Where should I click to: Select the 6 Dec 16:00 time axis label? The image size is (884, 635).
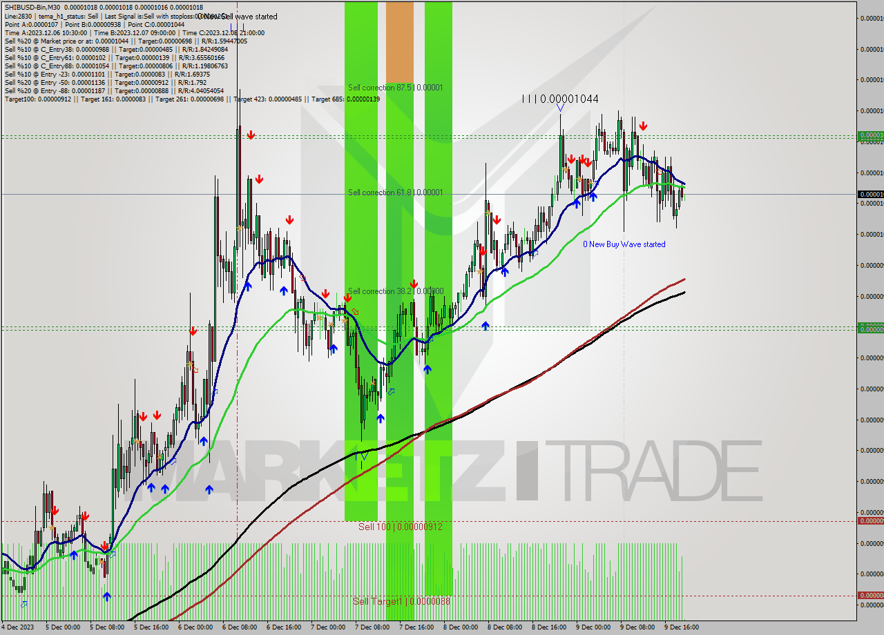284,627
